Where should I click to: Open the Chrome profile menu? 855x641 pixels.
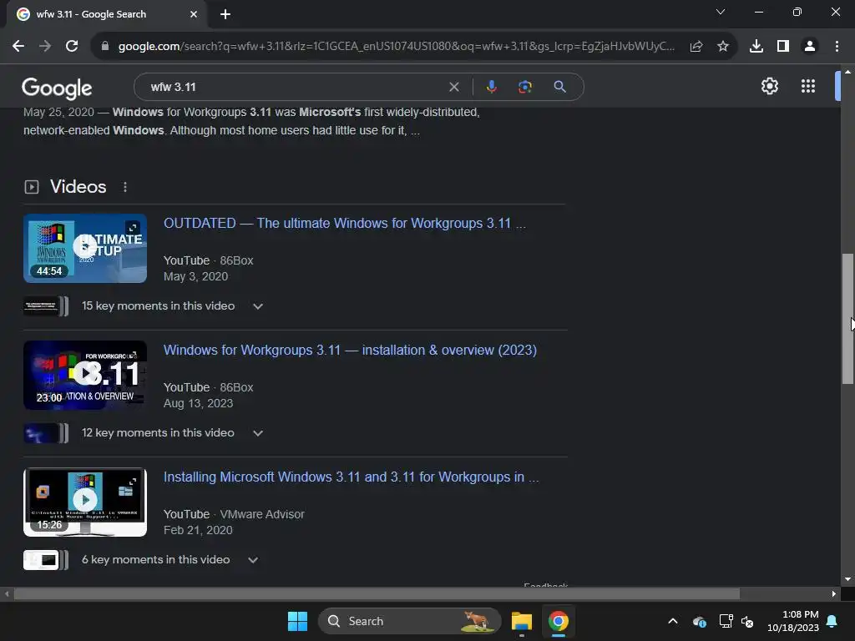[x=810, y=47]
